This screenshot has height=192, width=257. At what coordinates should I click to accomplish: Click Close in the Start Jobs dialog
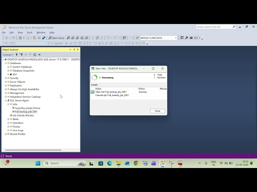tap(157, 111)
